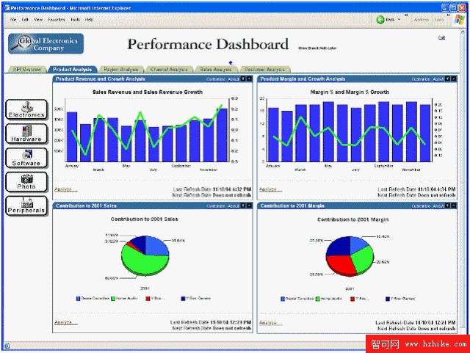Image resolution: width=470 pixels, height=353 pixels.
Task: Collapse the Product Revenue and Growth panel
Action: (x=243, y=79)
